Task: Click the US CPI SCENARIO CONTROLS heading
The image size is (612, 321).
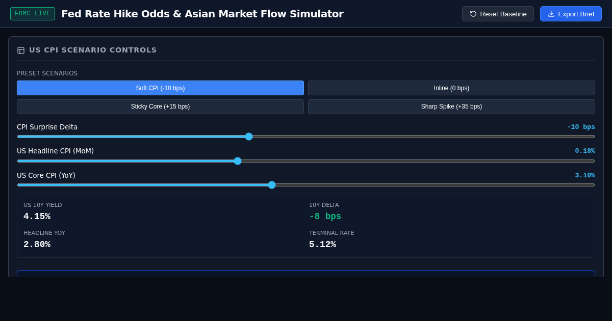Action: (93, 50)
